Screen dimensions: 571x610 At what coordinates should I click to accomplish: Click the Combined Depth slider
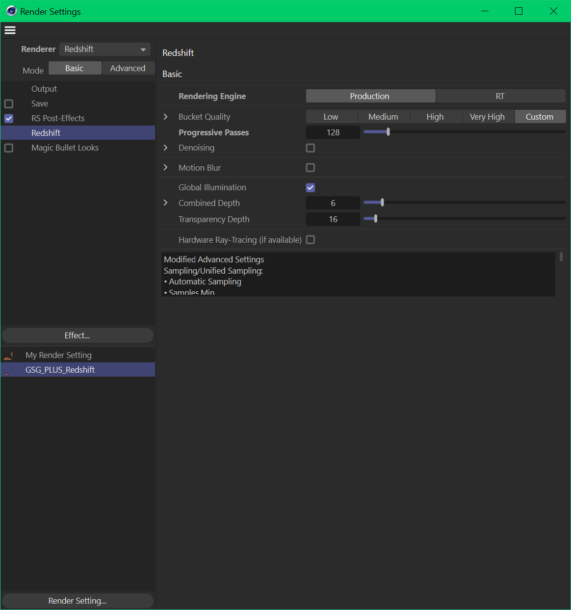[464, 203]
